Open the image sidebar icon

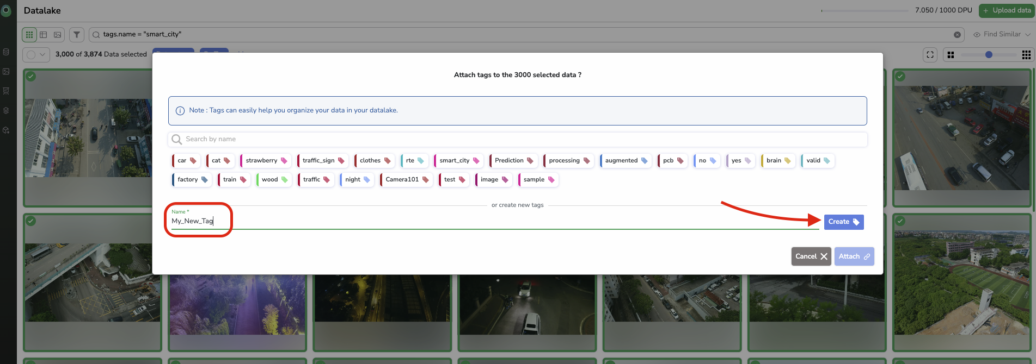(x=6, y=71)
